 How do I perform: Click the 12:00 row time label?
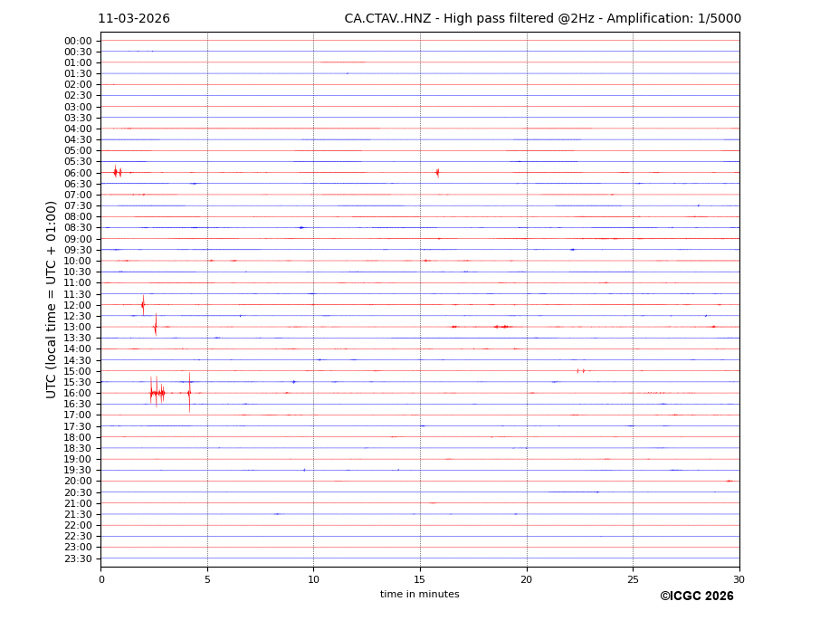point(78,305)
